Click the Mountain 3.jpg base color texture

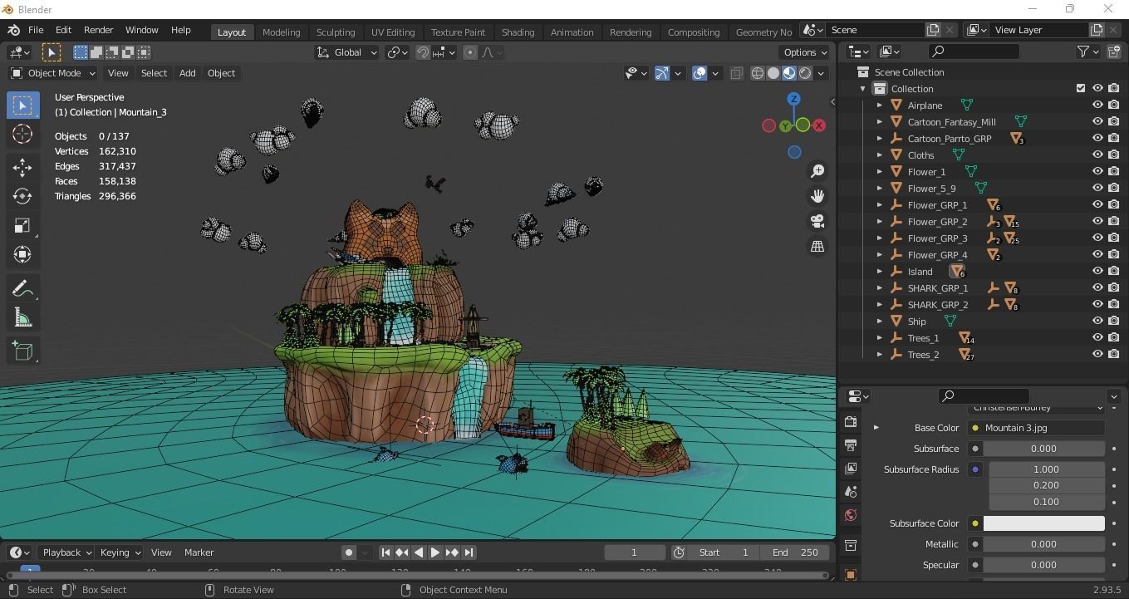(x=1037, y=428)
